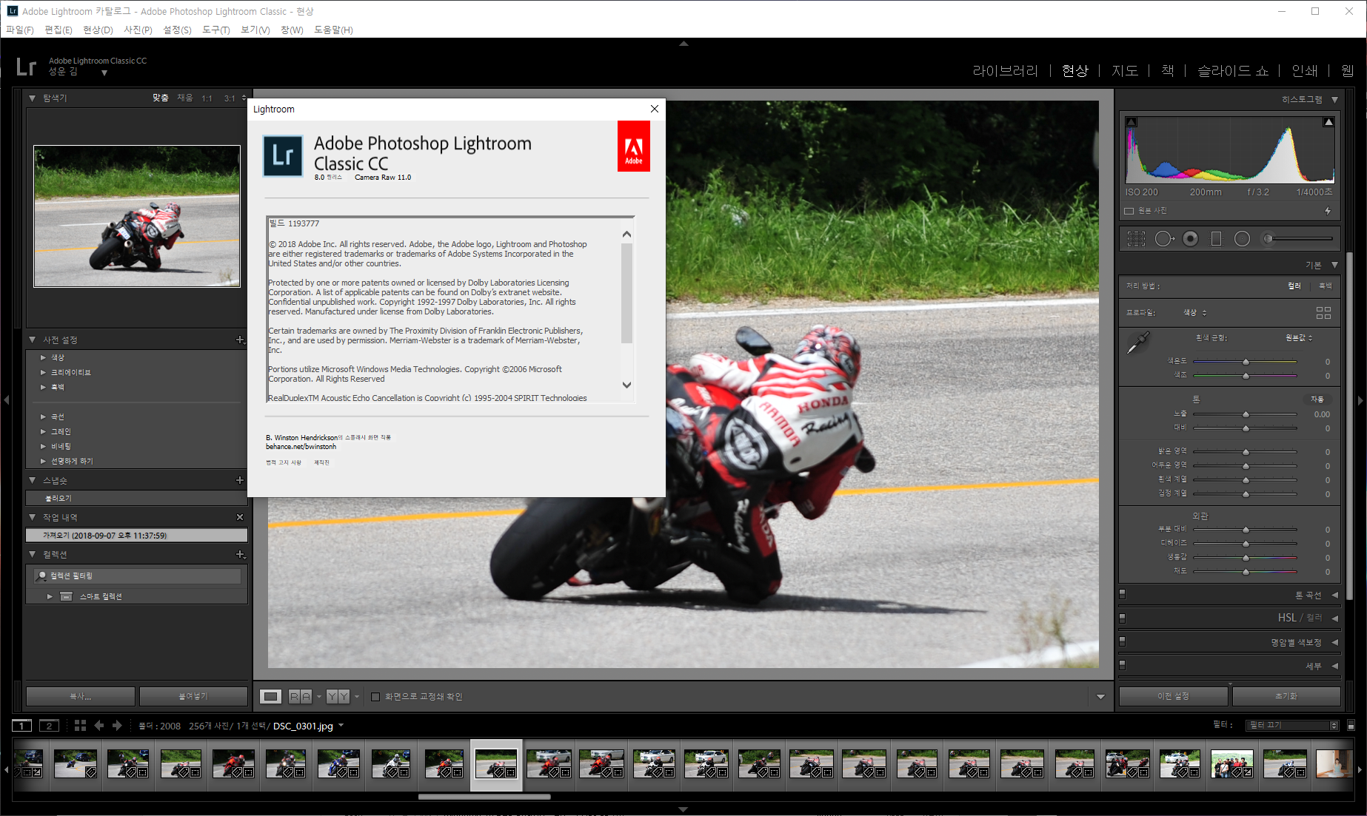Toggle the 세부 panel switch
Image resolution: width=1367 pixels, height=816 pixels.
pos(1123,665)
